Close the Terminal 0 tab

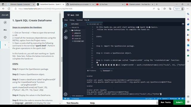[112, 71]
